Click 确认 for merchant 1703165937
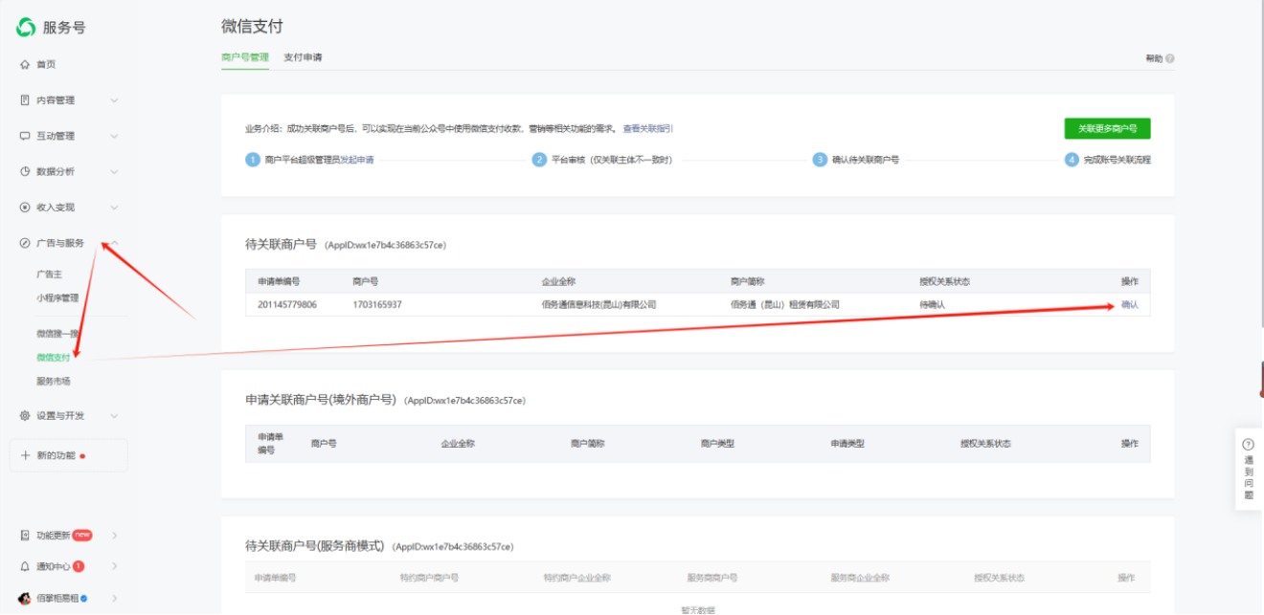 click(1130, 305)
